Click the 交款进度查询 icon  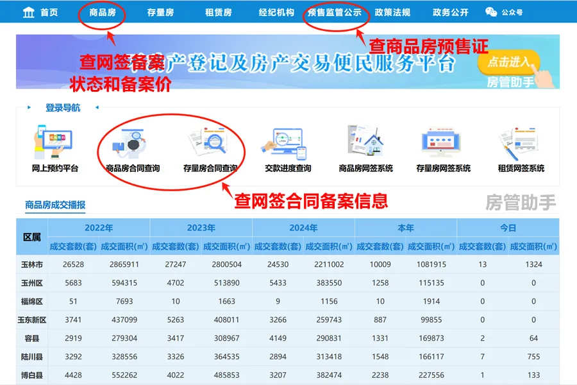(288, 142)
